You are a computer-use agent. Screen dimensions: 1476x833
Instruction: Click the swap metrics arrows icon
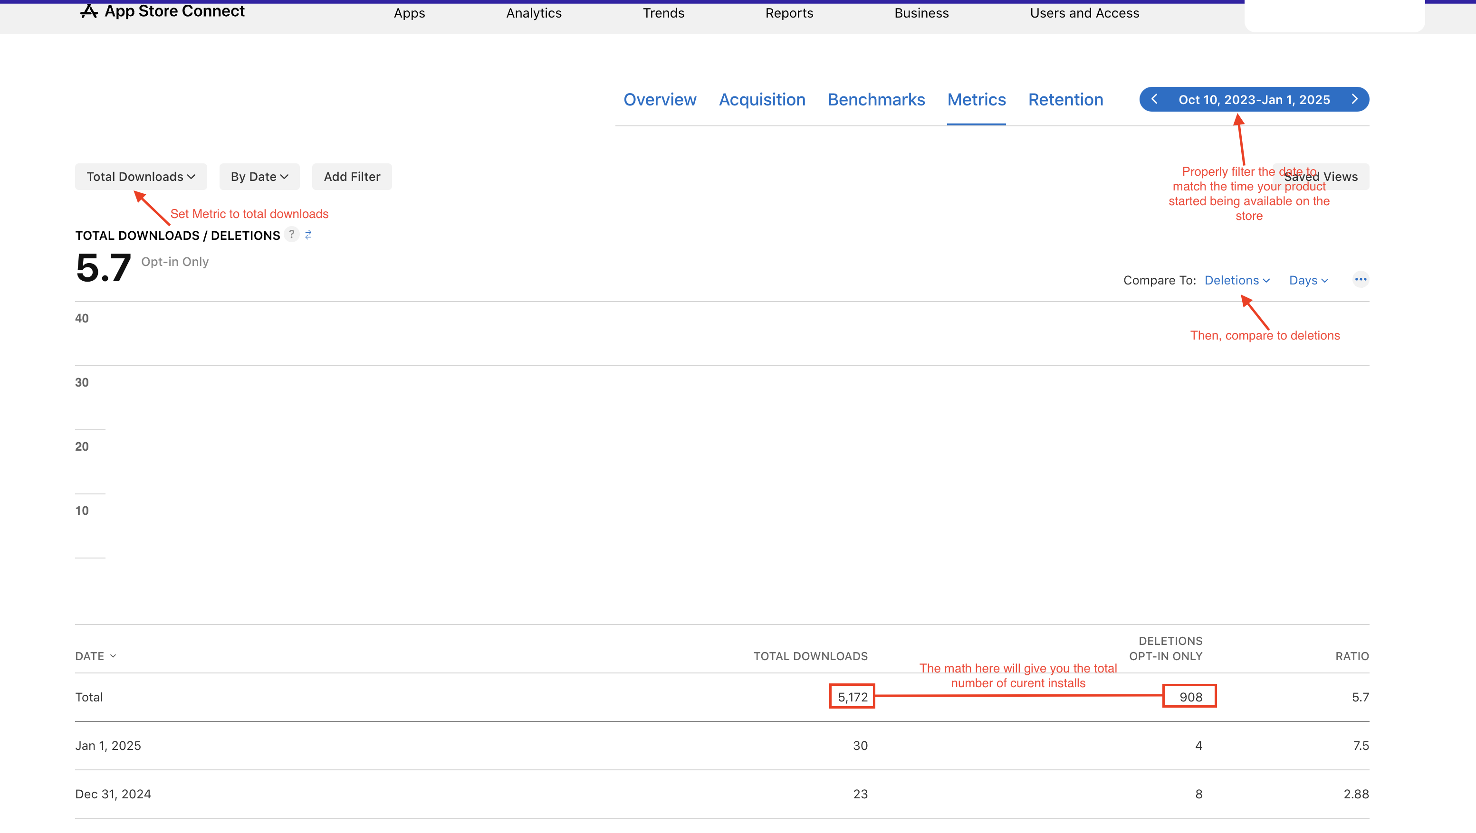point(308,235)
